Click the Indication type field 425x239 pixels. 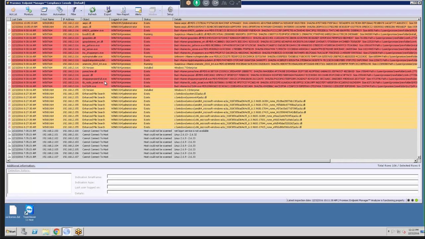(x=262, y=182)
